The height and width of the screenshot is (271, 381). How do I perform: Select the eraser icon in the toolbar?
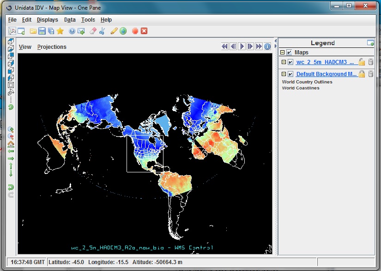[x=92, y=31]
